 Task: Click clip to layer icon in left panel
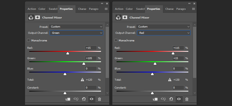tap(68, 99)
